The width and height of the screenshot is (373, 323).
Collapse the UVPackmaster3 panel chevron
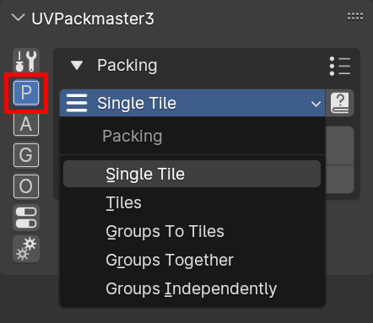pos(19,18)
